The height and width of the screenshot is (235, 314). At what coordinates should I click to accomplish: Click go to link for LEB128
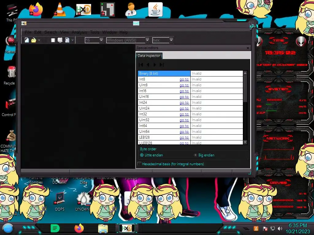(184, 137)
